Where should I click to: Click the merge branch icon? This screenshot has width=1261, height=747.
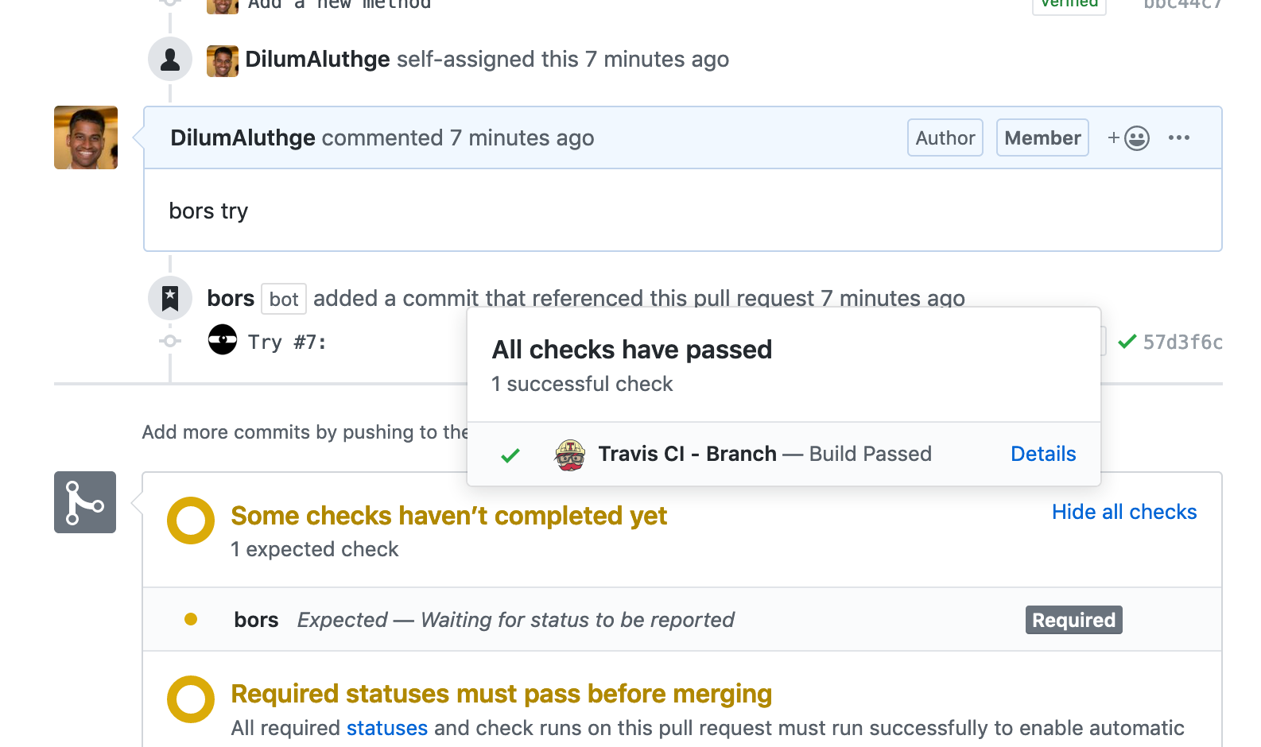point(85,502)
